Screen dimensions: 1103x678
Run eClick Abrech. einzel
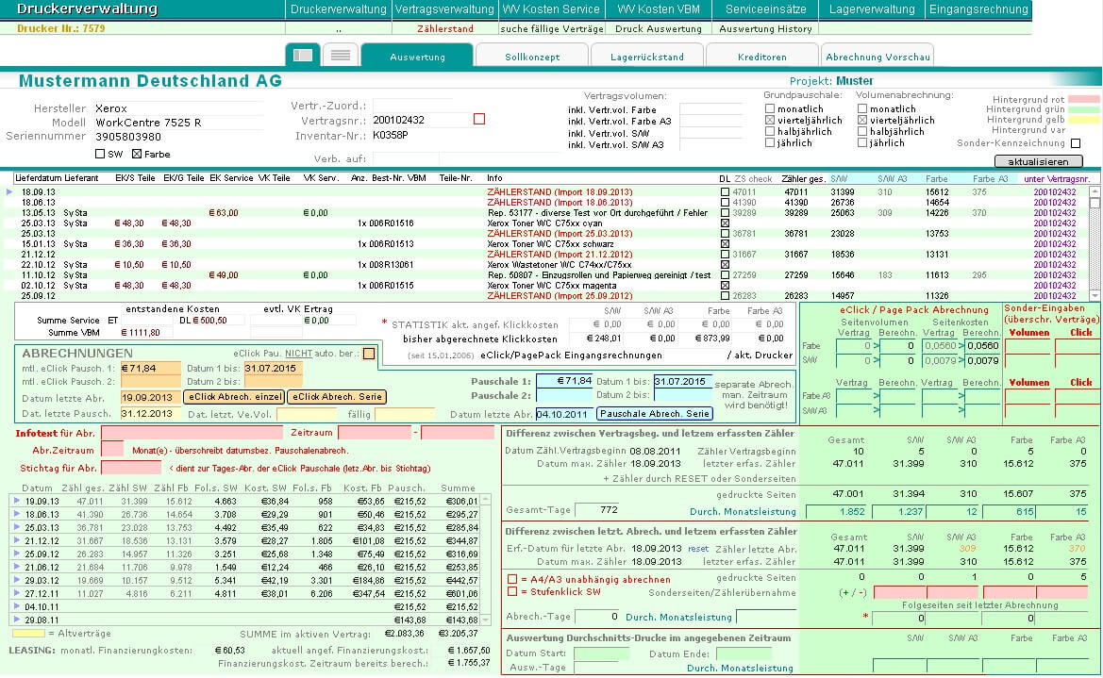(234, 397)
